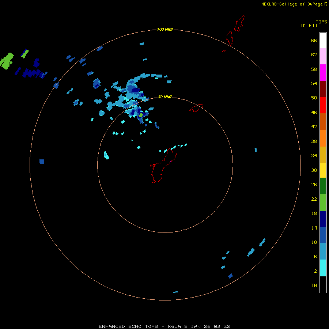Click the 34 legend value
The width and height of the screenshot is (329, 329).
click(314, 155)
